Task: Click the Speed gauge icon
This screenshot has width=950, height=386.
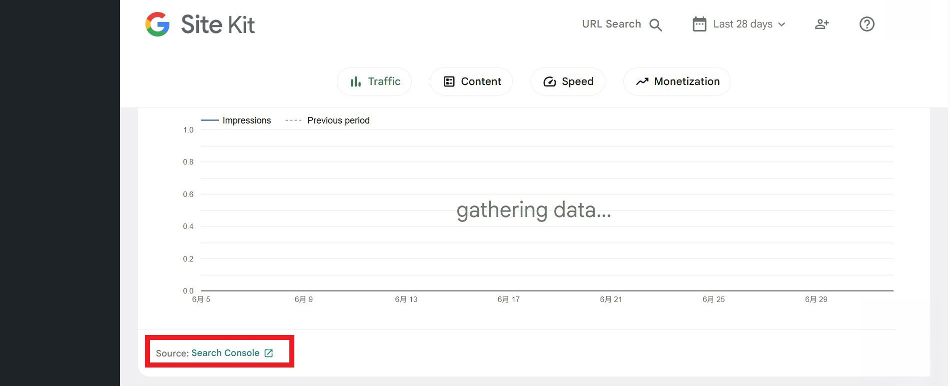Action: (x=550, y=81)
